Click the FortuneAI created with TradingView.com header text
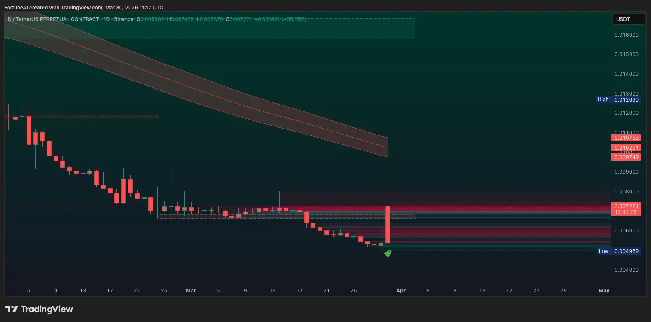Screen dimensions: 651x322 pyautogui.click(x=83, y=8)
